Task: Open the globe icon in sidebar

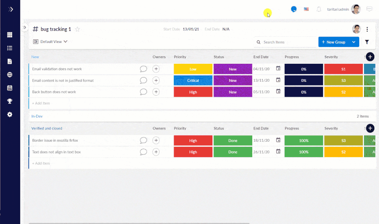Action: click(9, 75)
